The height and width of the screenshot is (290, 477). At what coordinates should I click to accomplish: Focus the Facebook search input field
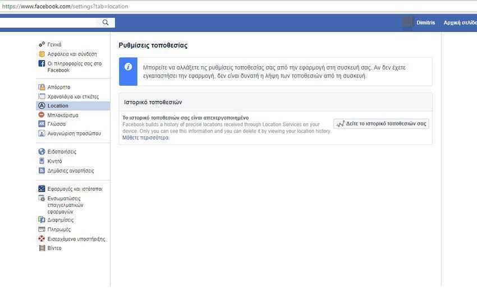tap(49, 22)
